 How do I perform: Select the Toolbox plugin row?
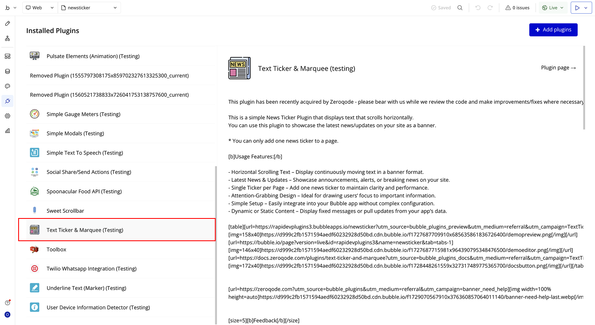(x=121, y=249)
